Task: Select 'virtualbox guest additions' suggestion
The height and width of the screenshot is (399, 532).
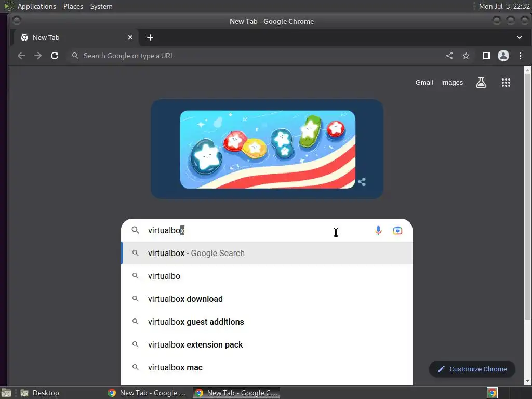Action: tap(267, 322)
